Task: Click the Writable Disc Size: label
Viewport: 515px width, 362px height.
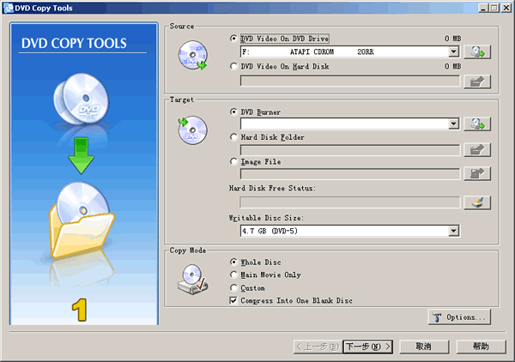Action: (266, 218)
